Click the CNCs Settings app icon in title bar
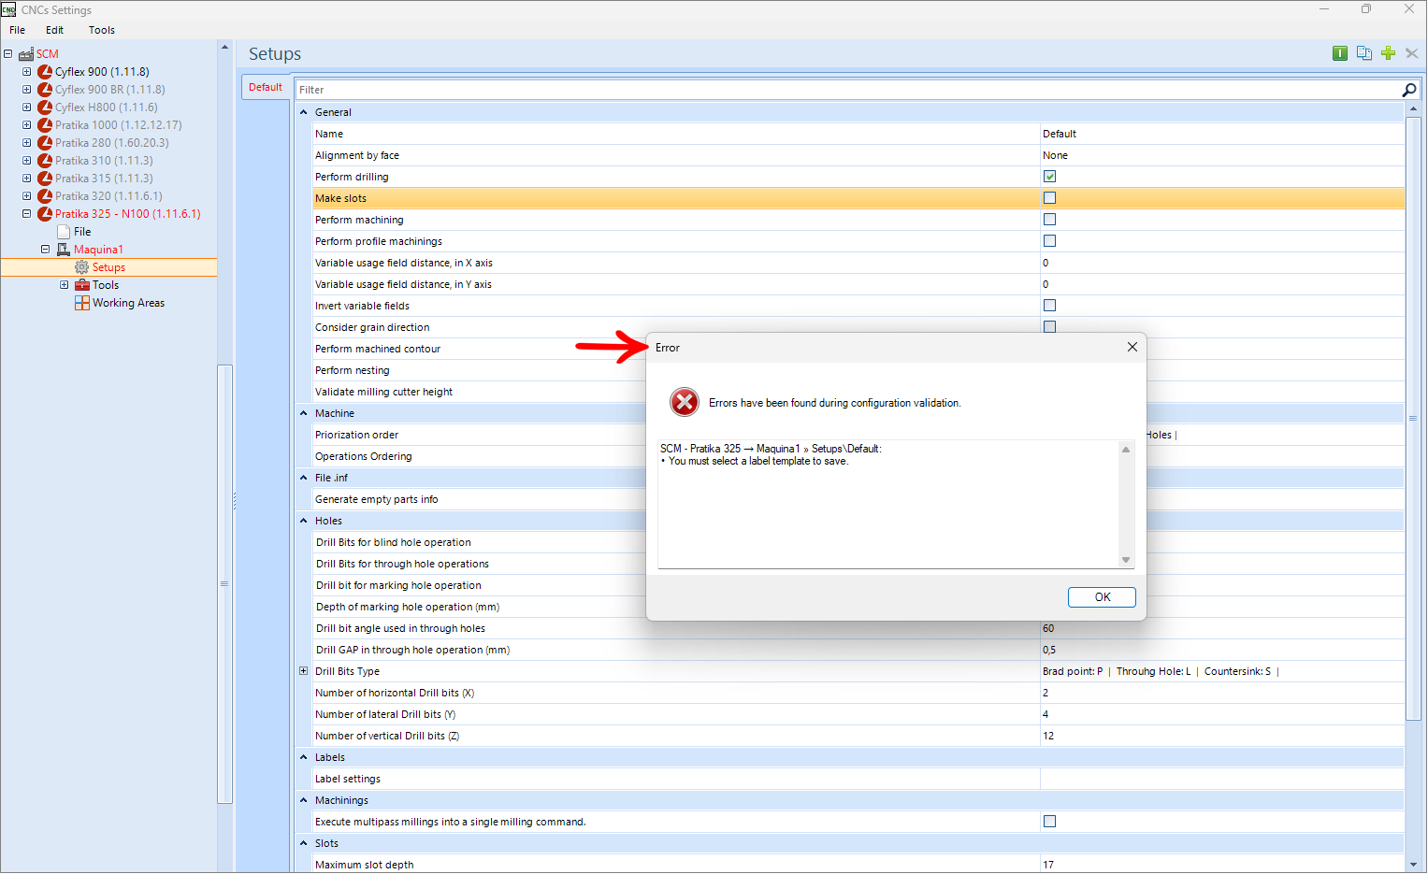This screenshot has height=874, width=1428. point(8,9)
